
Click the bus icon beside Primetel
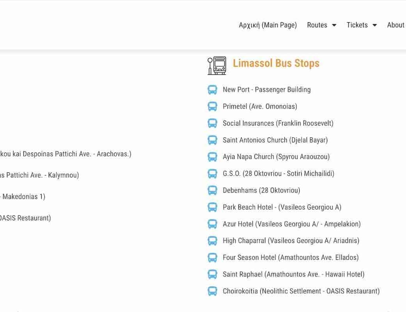(212, 106)
